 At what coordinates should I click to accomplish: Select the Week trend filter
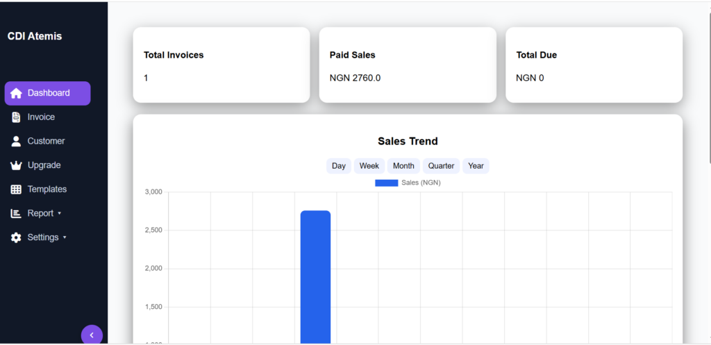[369, 166]
